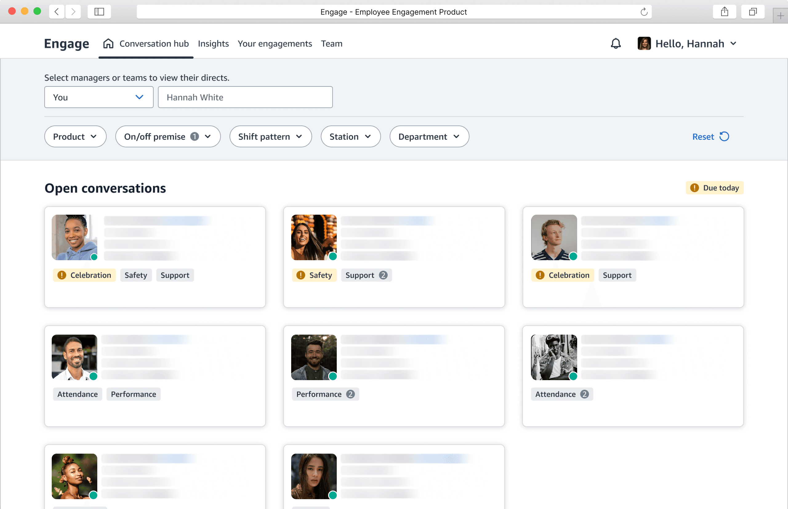Go to the Your engagements tab
The height and width of the screenshot is (509, 788).
tap(275, 44)
